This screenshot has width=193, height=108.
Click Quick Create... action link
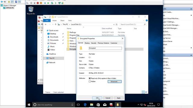(x=167, y=12)
